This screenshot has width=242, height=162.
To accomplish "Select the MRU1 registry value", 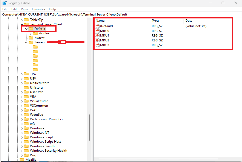I will [x=105, y=35].
